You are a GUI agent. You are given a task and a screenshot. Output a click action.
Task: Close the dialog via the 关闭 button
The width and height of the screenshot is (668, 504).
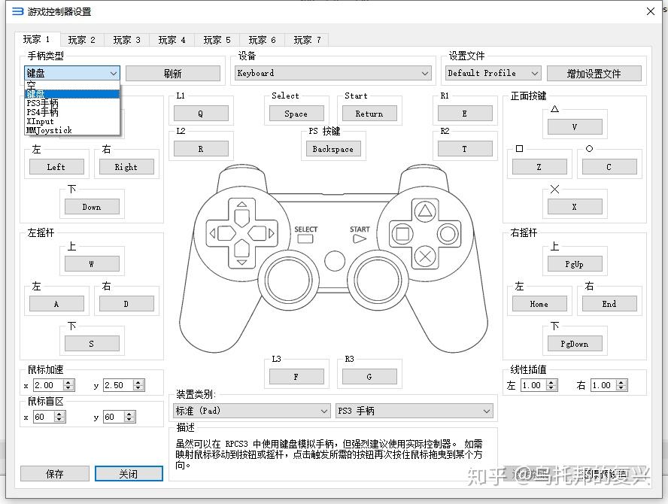128,473
